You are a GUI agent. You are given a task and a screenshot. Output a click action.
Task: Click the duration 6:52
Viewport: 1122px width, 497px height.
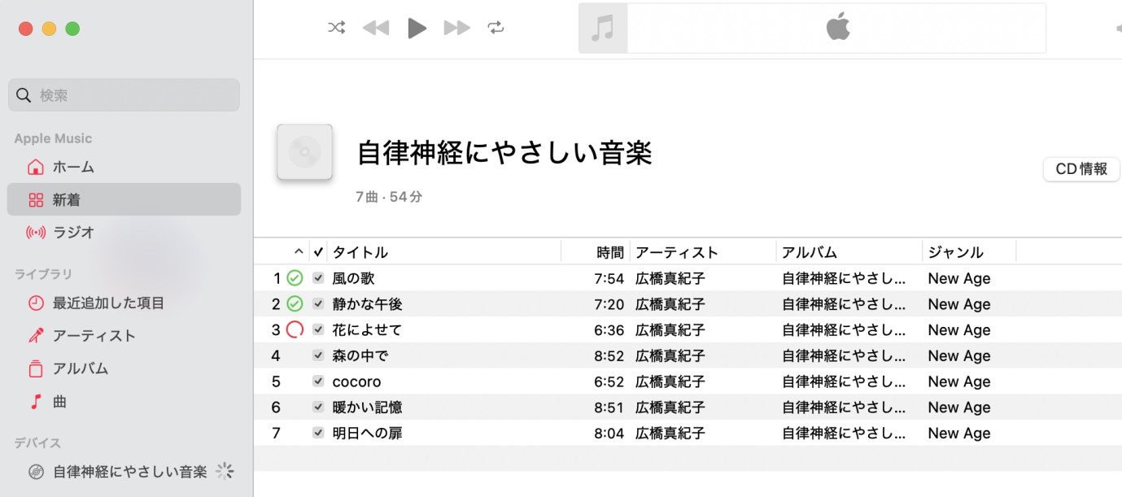pyautogui.click(x=609, y=381)
